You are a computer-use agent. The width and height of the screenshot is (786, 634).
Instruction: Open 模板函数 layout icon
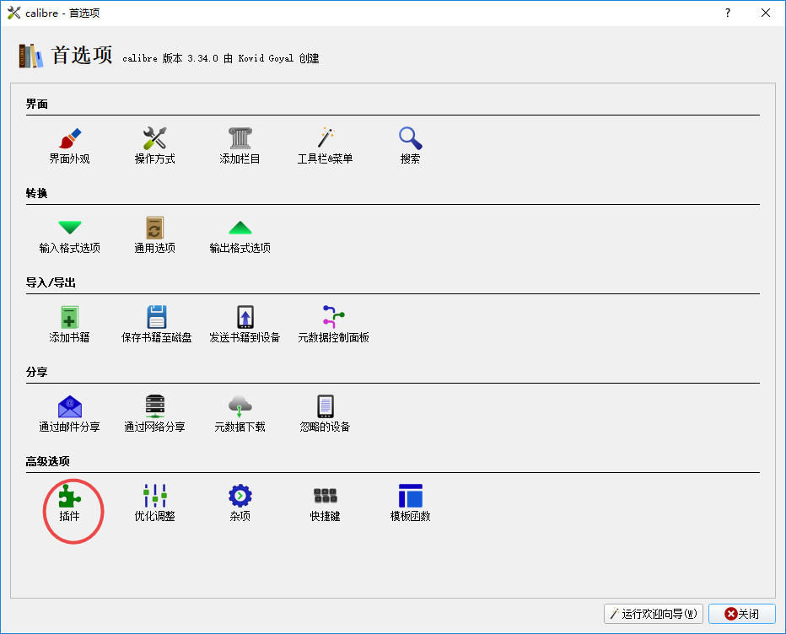[411, 496]
